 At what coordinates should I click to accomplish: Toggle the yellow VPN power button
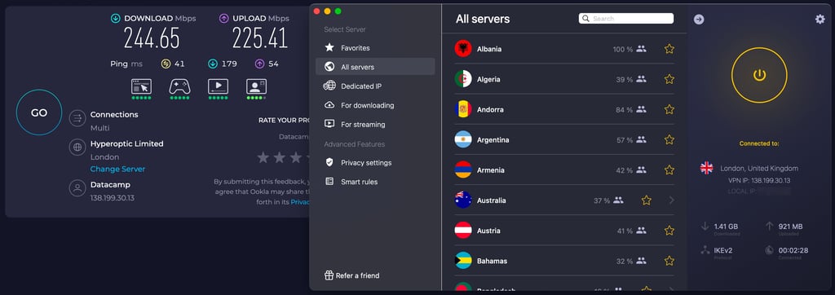(759, 75)
